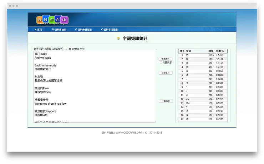Click the 词频统计 word frequency button
The height and width of the screenshot is (164, 264).
[166, 73]
